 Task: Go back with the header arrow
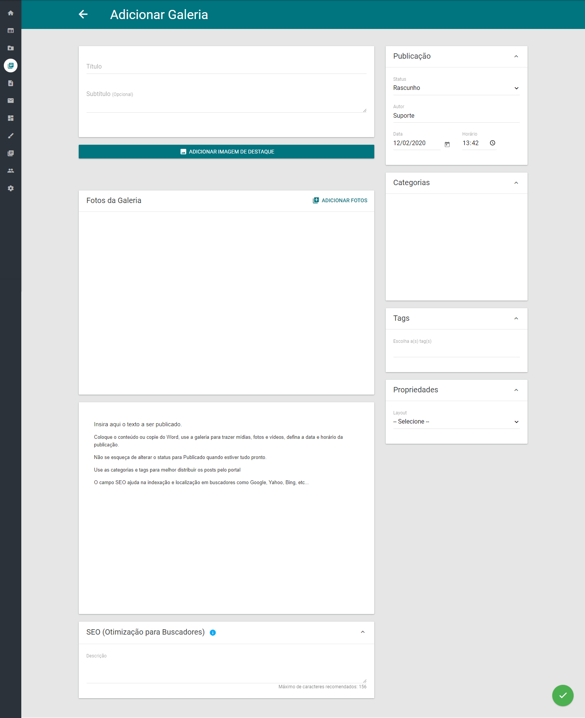click(83, 14)
